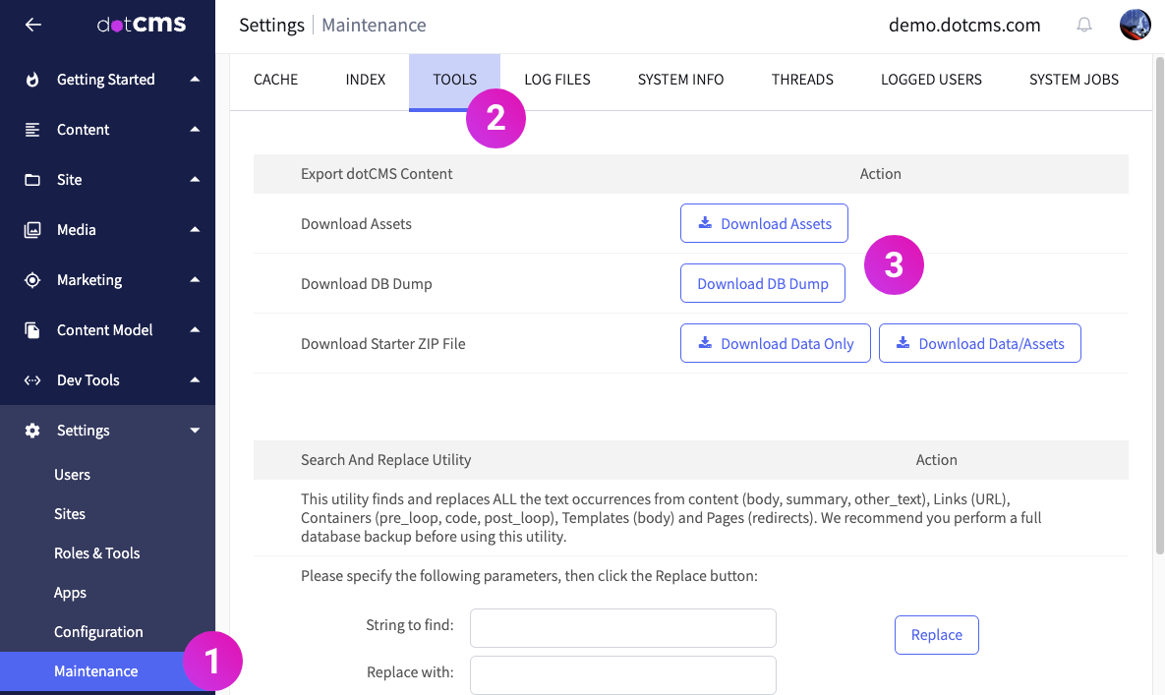This screenshot has width=1165, height=695.
Task: Open the notifications bell
Action: [1084, 26]
